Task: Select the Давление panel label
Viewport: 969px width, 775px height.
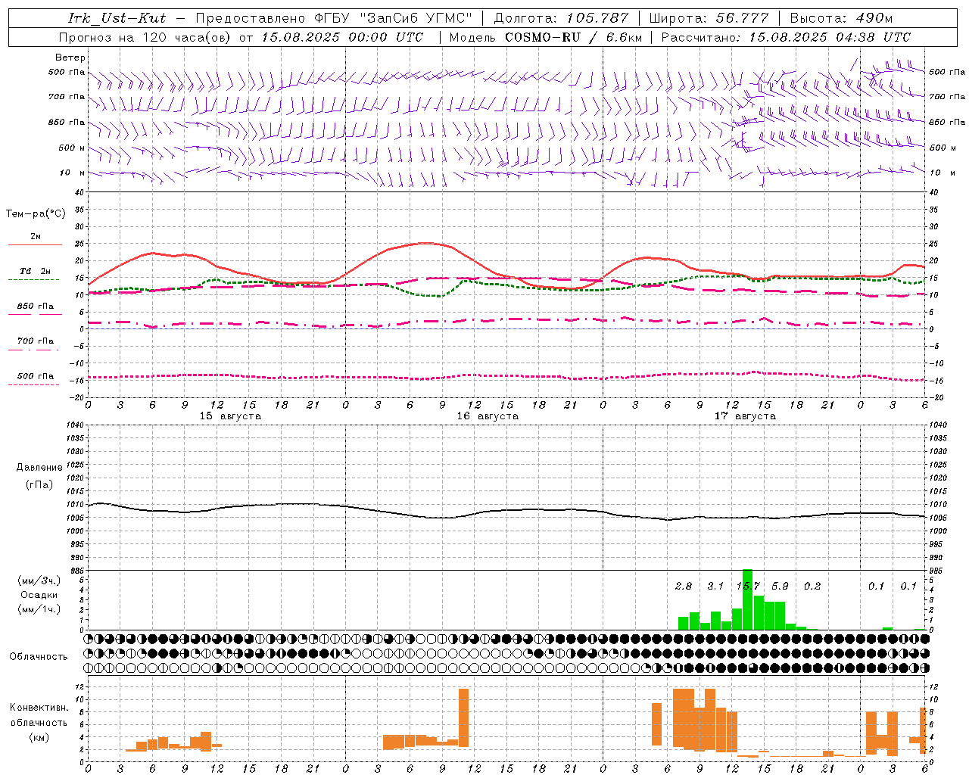Action: tap(39, 468)
